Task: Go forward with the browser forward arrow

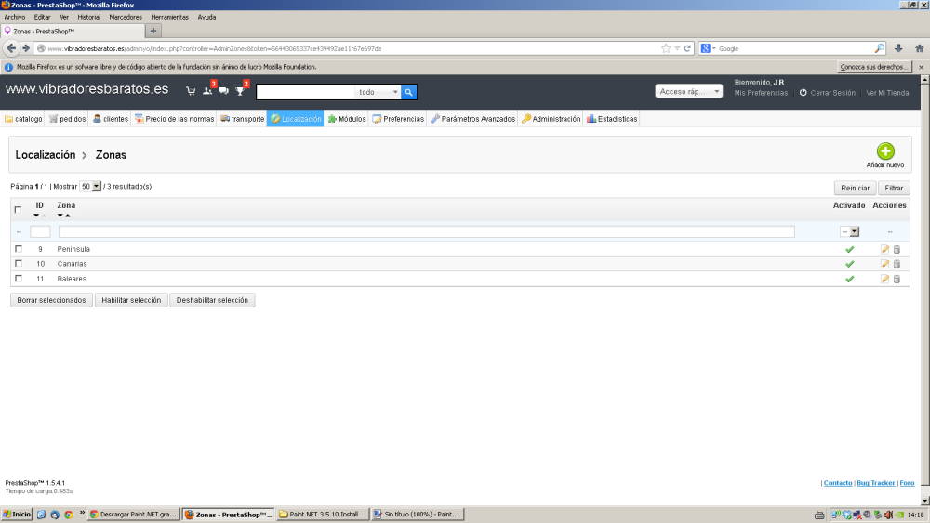Action: coord(25,48)
